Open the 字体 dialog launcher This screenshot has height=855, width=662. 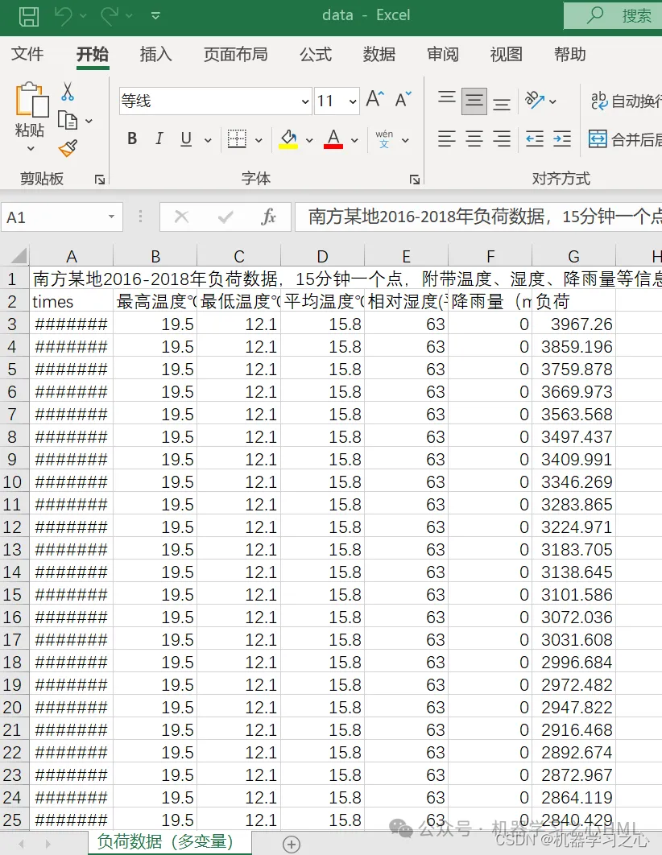pos(415,180)
